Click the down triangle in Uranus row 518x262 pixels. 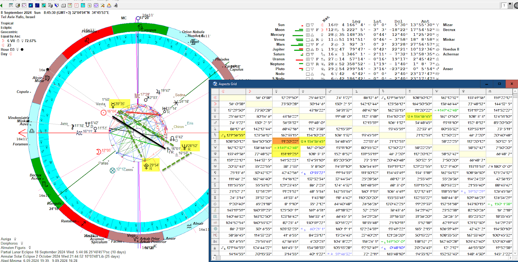312,59
